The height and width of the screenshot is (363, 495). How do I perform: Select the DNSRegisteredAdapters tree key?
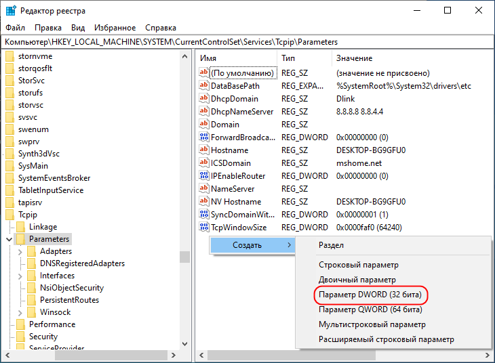[x=82, y=263]
